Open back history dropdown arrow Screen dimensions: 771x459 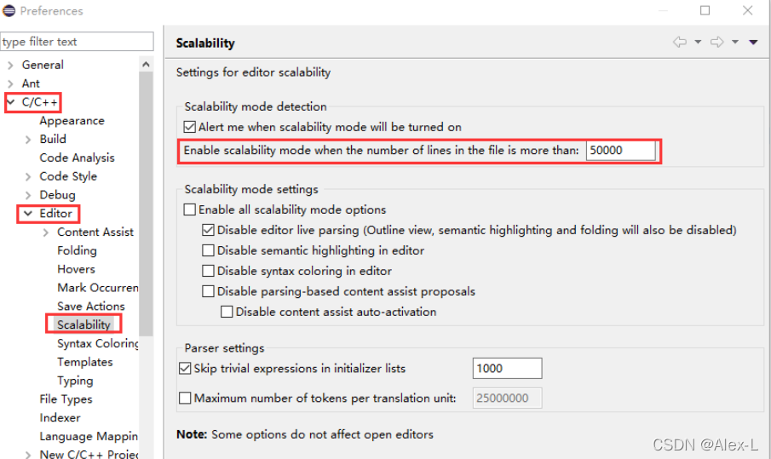coord(698,42)
